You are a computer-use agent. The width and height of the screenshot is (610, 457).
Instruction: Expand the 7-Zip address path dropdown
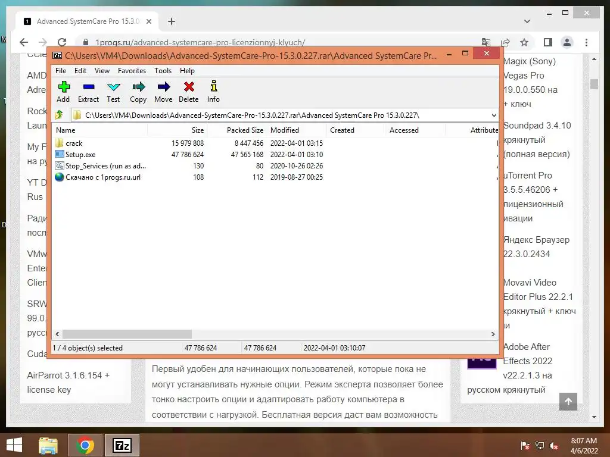coord(494,115)
